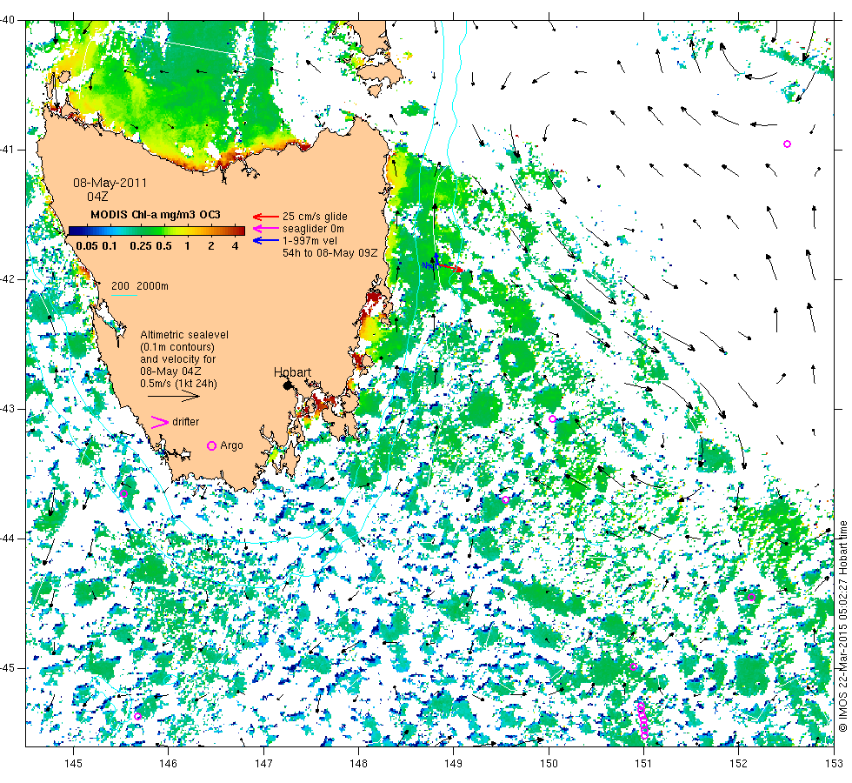Click the '(0.1m contours)' text line
852x783 pixels.
tap(177, 347)
